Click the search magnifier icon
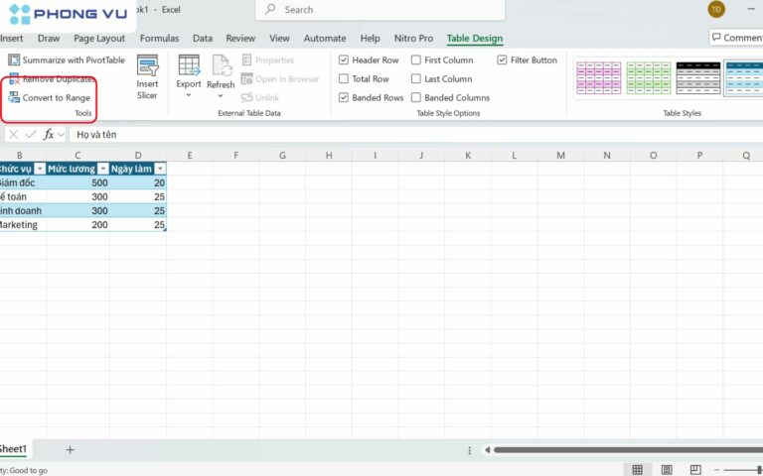The width and height of the screenshot is (763, 476). coord(270,9)
